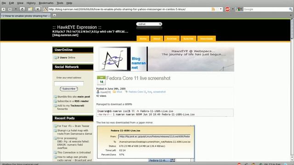294x165 pixels.
Task: Open the back/forward history dropdown arrow
Action: 16,9
